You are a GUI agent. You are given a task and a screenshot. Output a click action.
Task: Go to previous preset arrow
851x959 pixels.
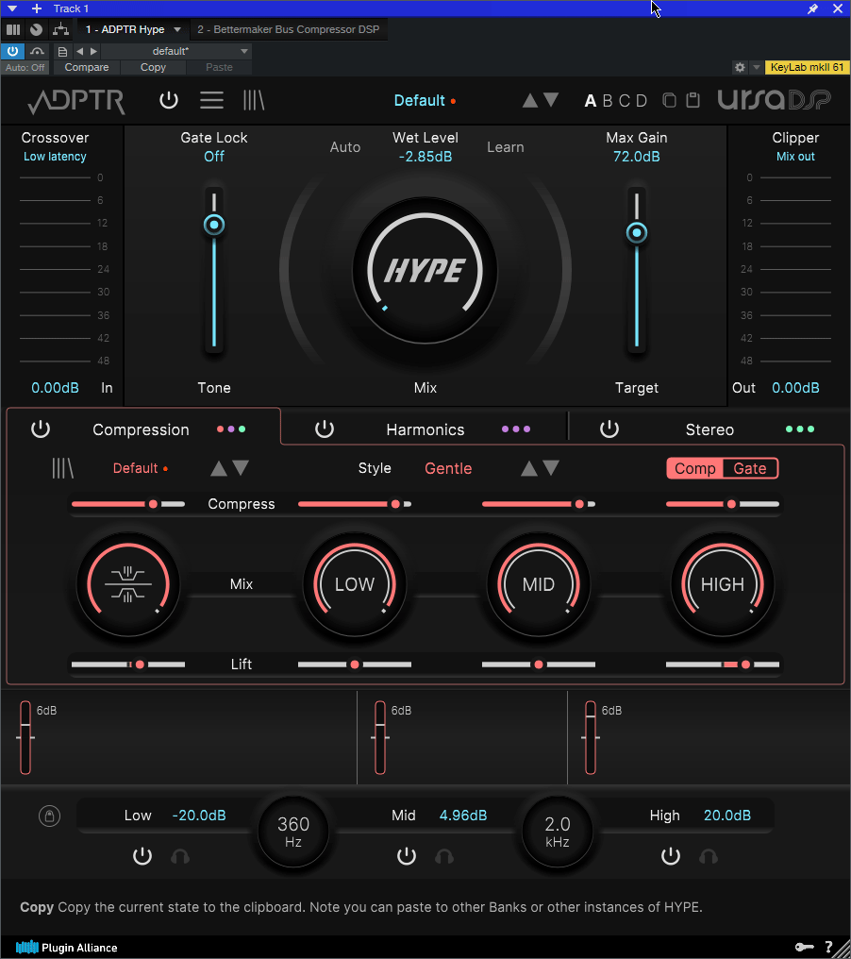[79, 51]
